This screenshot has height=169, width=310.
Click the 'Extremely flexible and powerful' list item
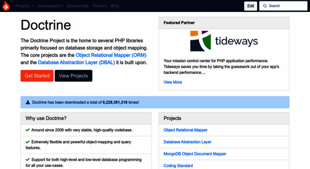point(86,145)
